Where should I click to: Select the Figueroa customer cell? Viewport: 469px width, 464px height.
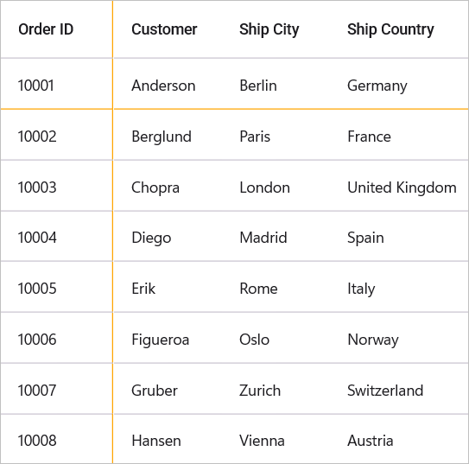pos(168,338)
